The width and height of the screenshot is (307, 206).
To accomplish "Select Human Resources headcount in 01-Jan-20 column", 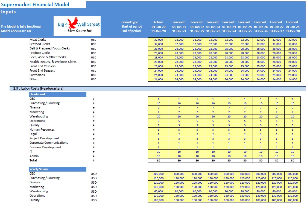I will point(158,130).
